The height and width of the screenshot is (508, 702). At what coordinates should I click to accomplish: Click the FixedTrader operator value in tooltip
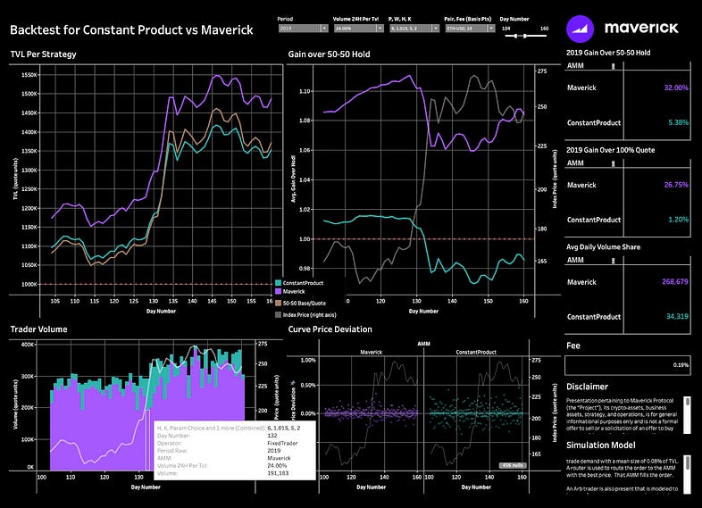click(282, 443)
